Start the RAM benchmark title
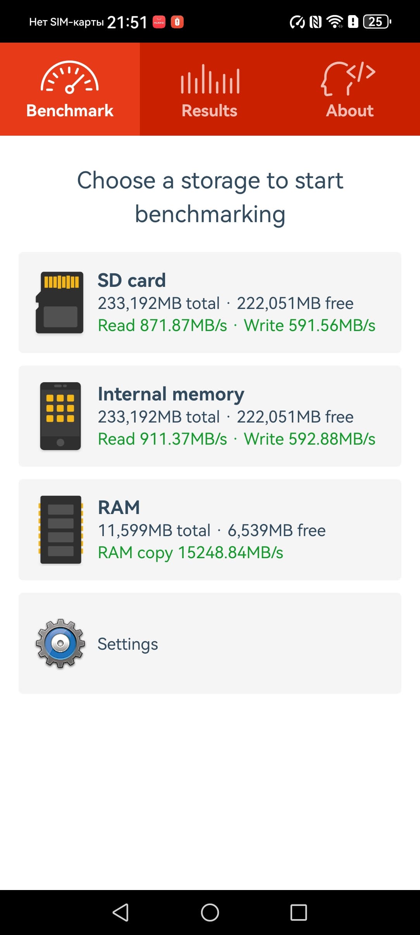 pos(119,507)
